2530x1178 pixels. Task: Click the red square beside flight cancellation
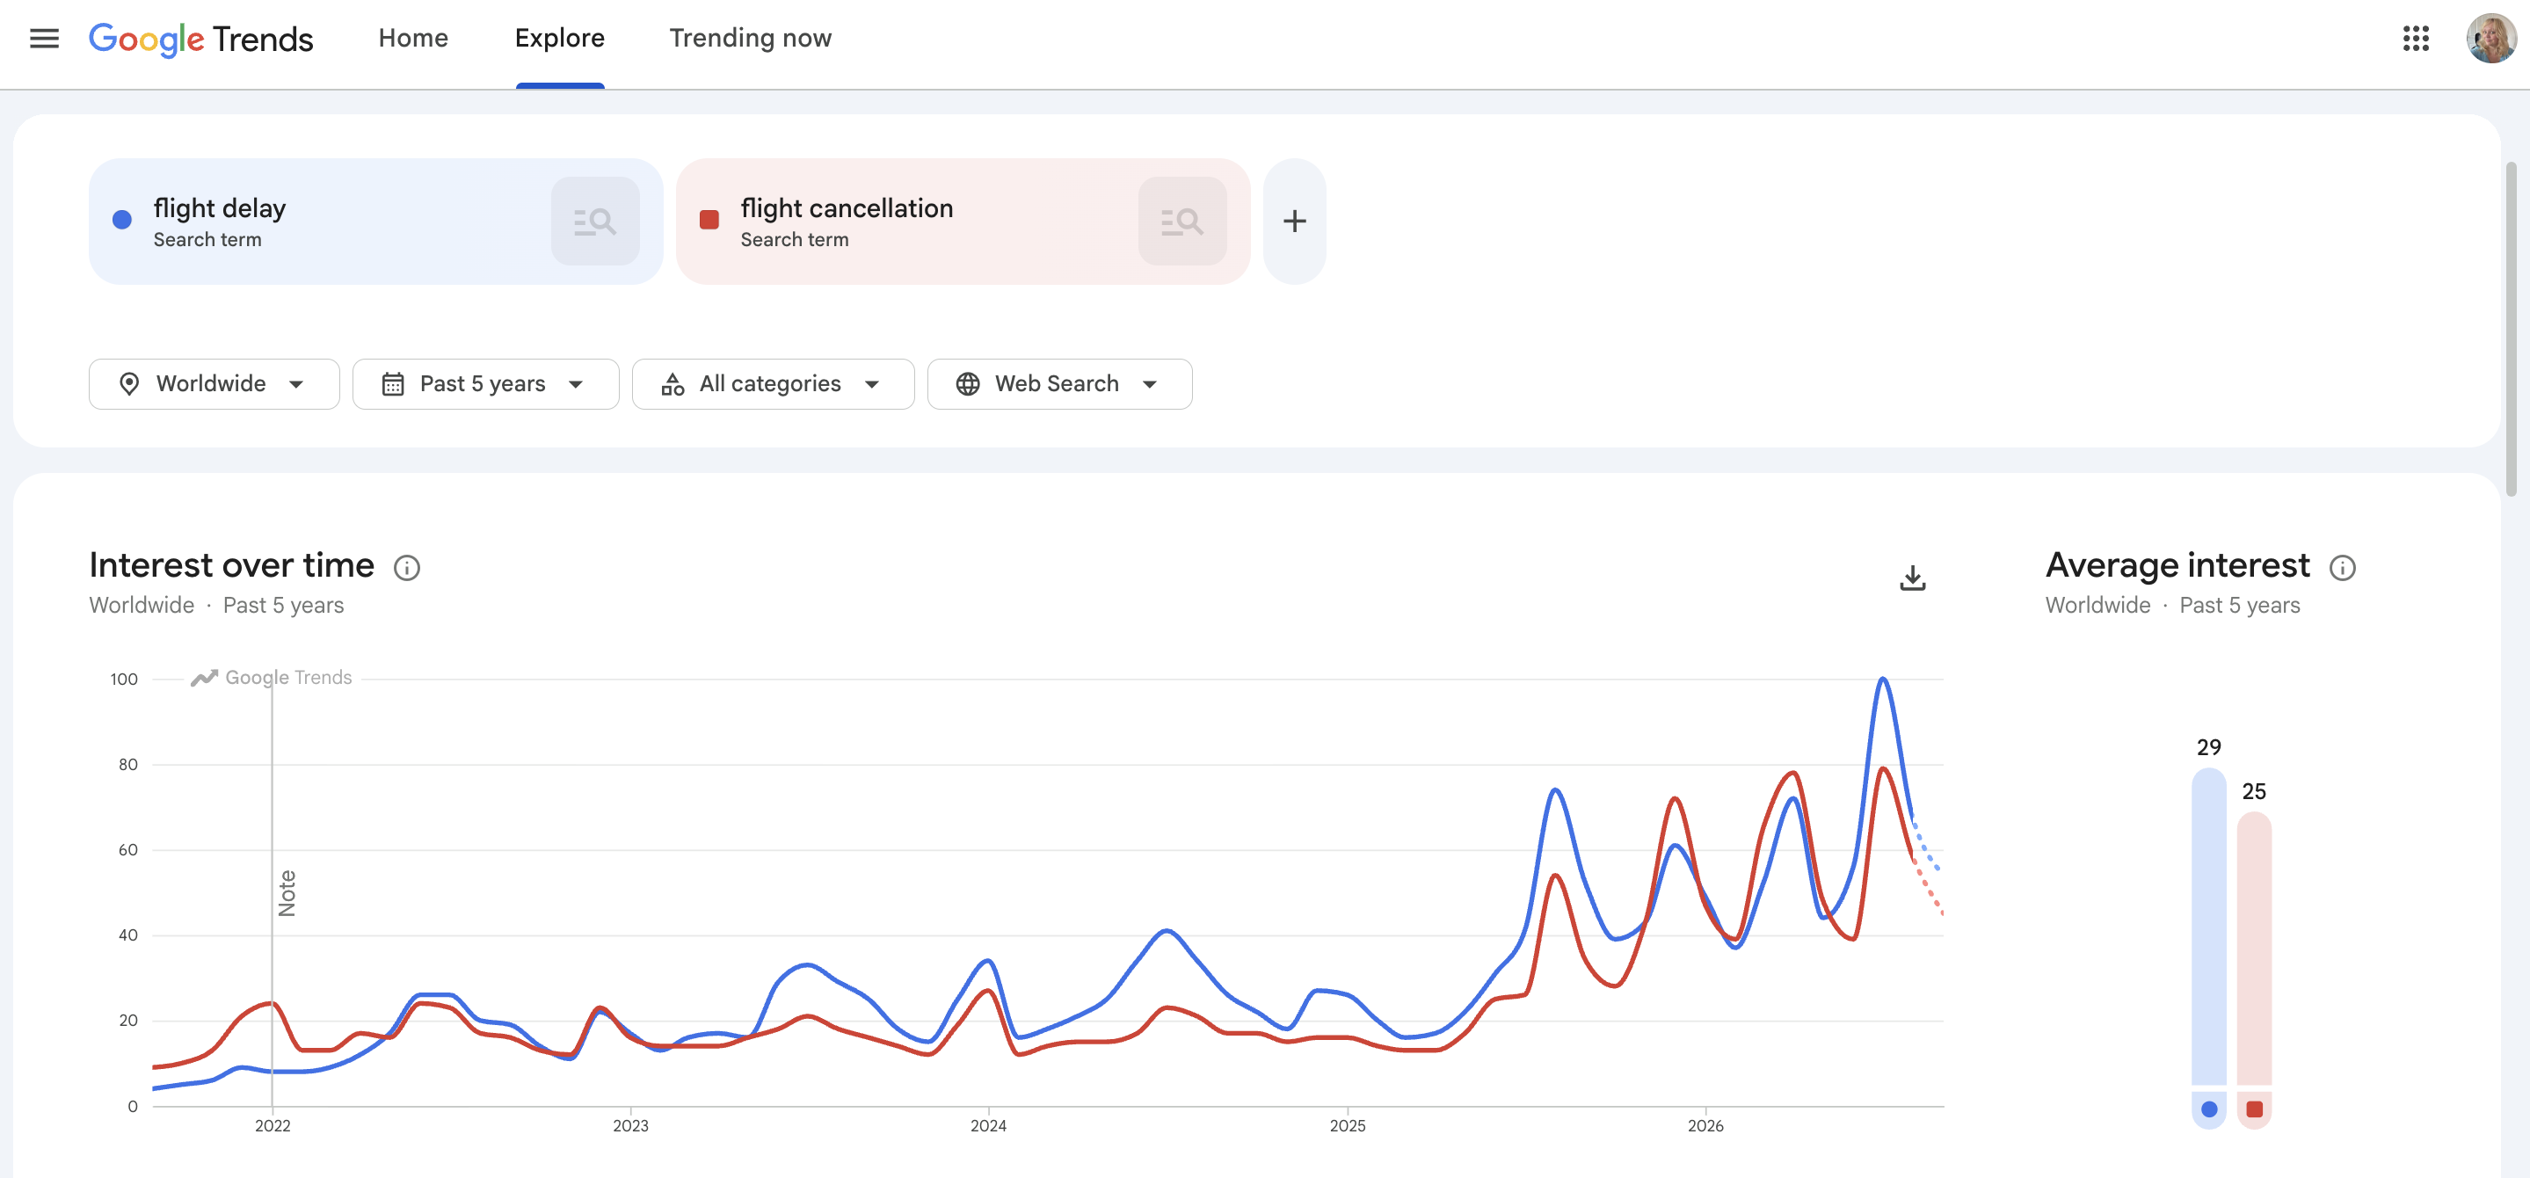click(709, 220)
